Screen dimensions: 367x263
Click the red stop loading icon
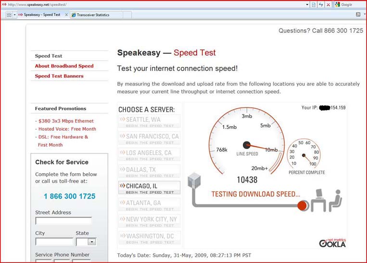329,5
